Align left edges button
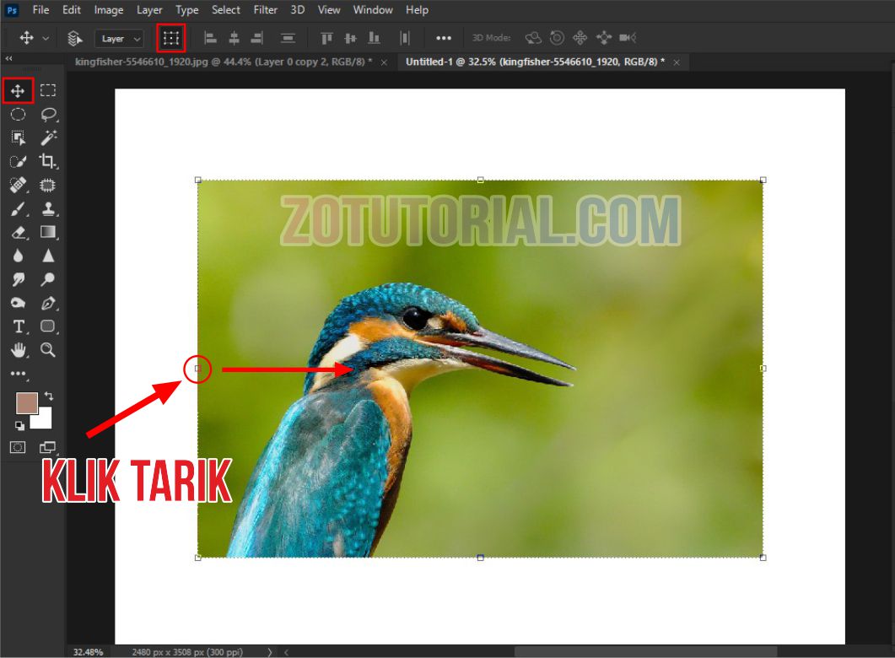The height and width of the screenshot is (658, 895). coord(211,38)
